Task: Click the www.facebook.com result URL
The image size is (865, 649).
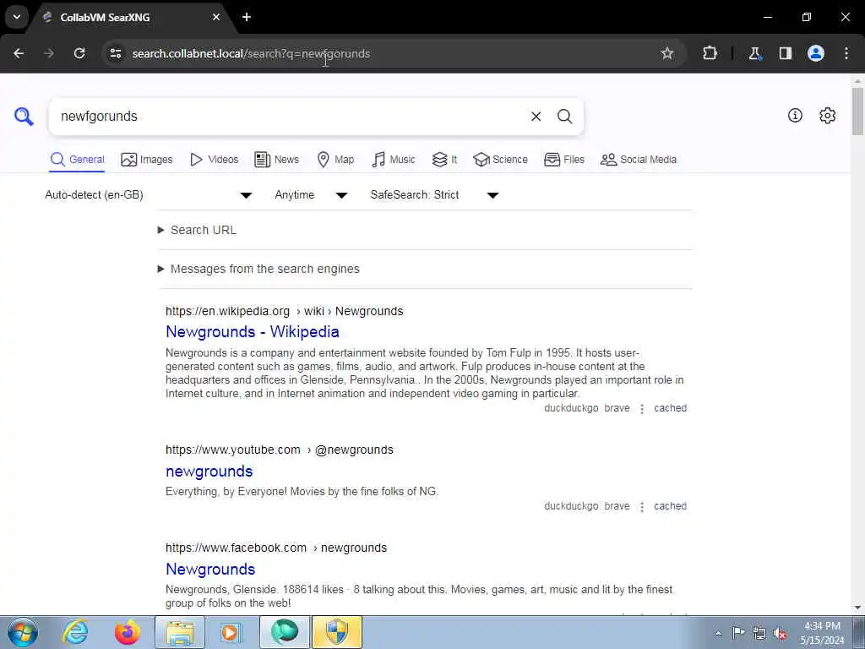Action: point(276,548)
